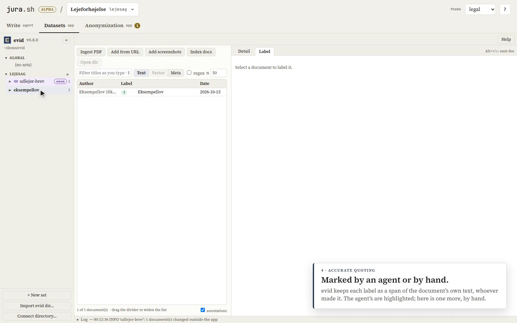Switch search mode to Meta
The image size is (517, 323).
[x=176, y=73]
